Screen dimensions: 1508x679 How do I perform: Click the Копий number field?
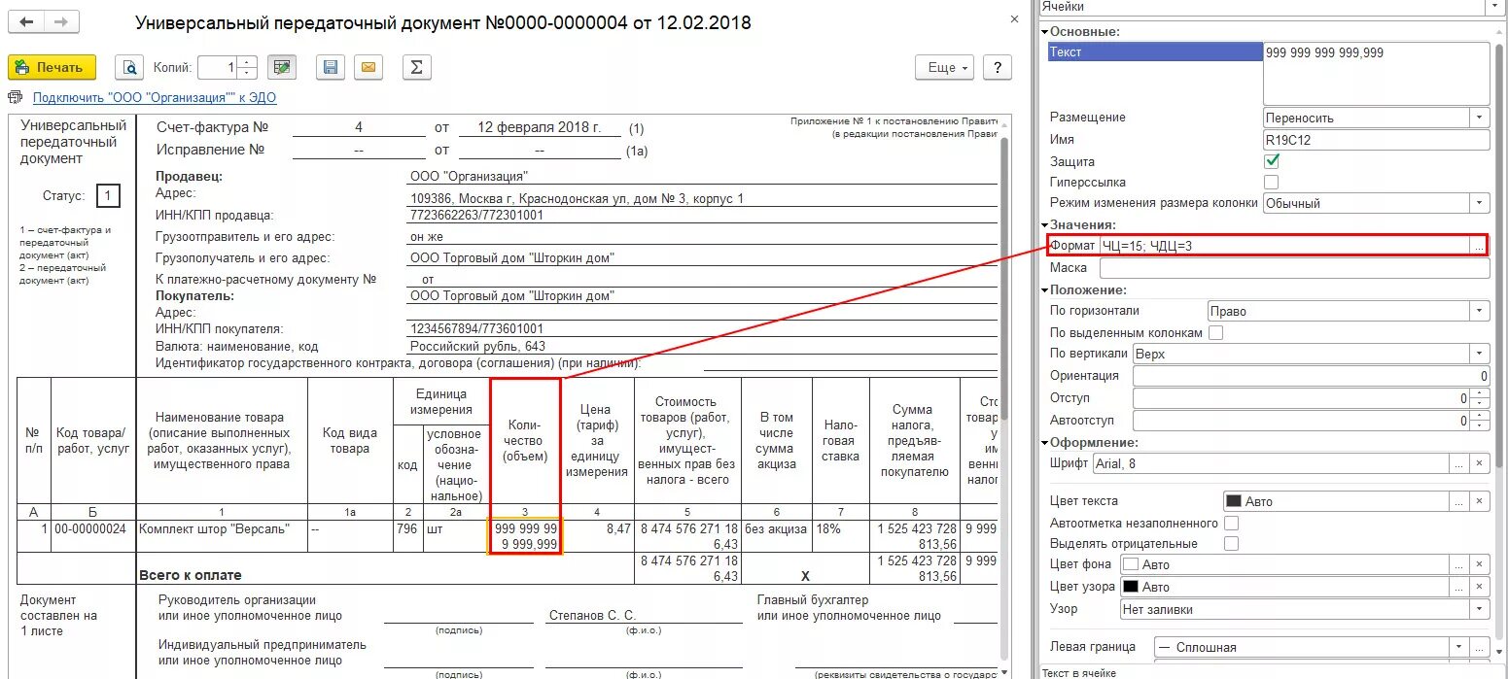click(x=218, y=68)
